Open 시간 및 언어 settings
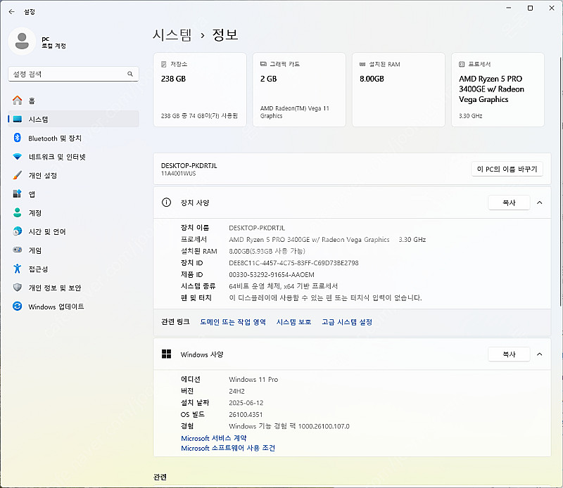 tap(73, 231)
